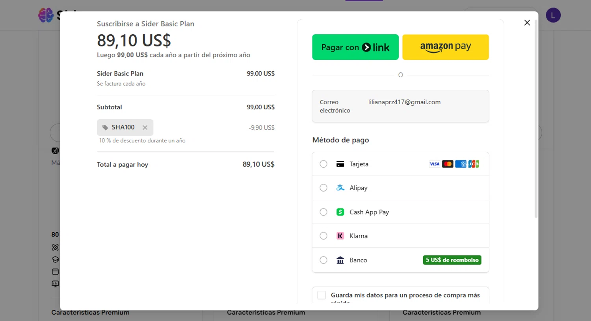Viewport: 591px width, 321px height.
Task: Click the 89,10 US$ total on the Total row
Action: pyautogui.click(x=258, y=164)
